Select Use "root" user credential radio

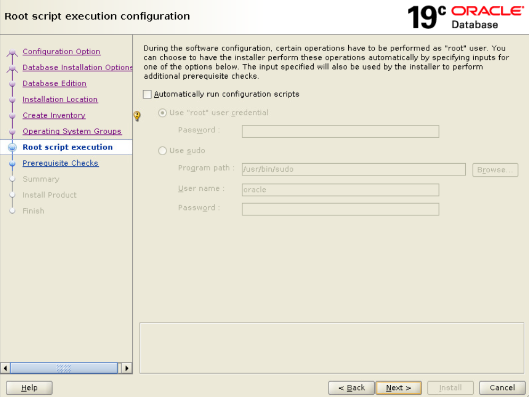click(162, 113)
